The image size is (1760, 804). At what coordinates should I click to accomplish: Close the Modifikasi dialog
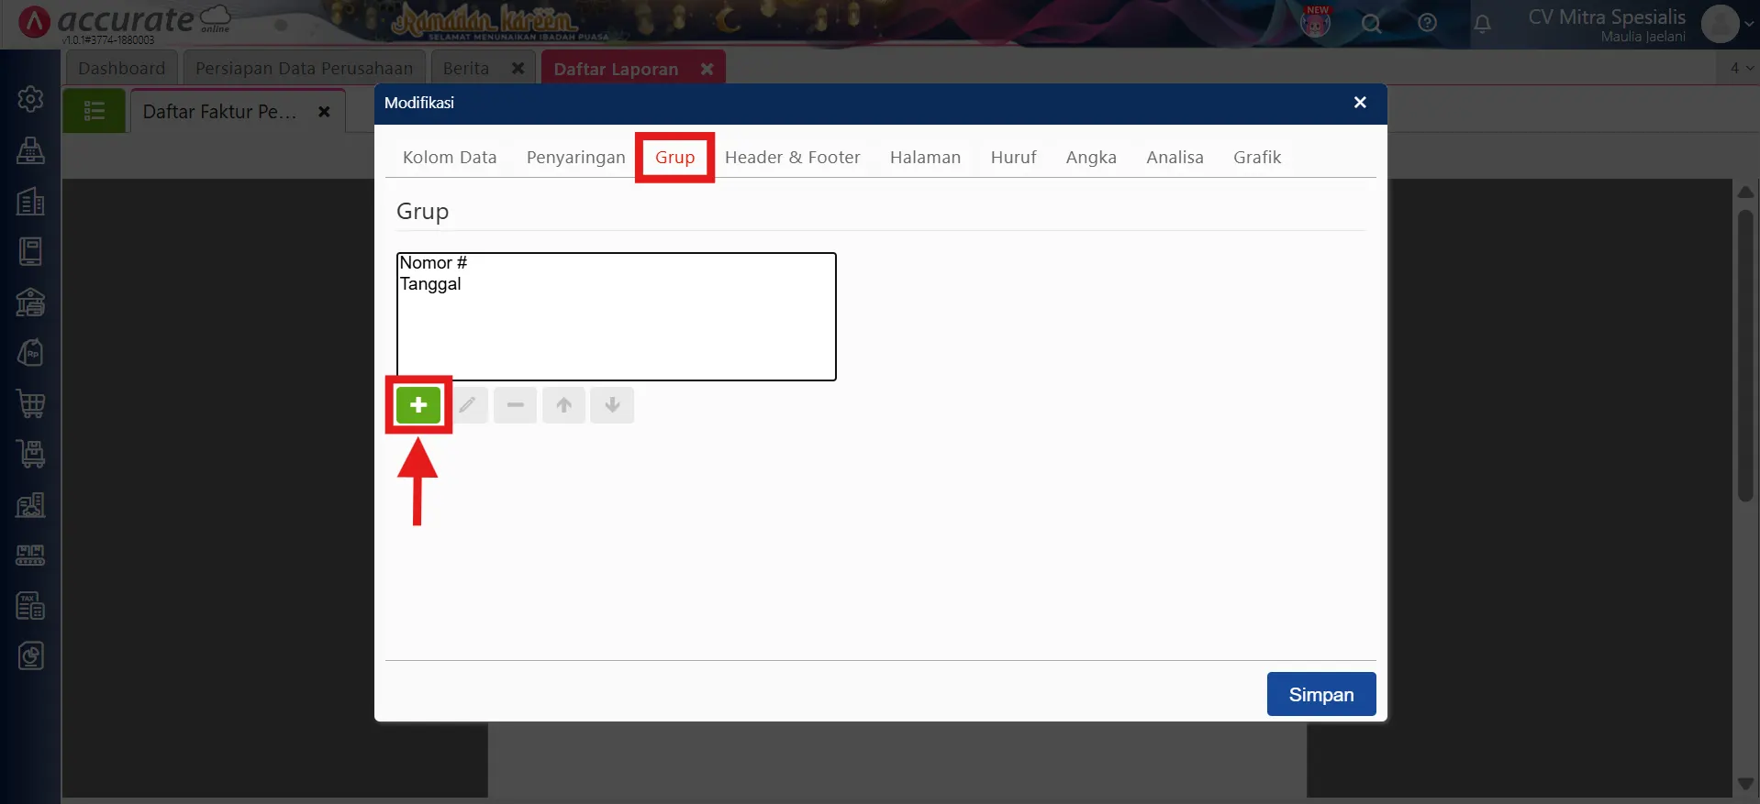(x=1360, y=103)
